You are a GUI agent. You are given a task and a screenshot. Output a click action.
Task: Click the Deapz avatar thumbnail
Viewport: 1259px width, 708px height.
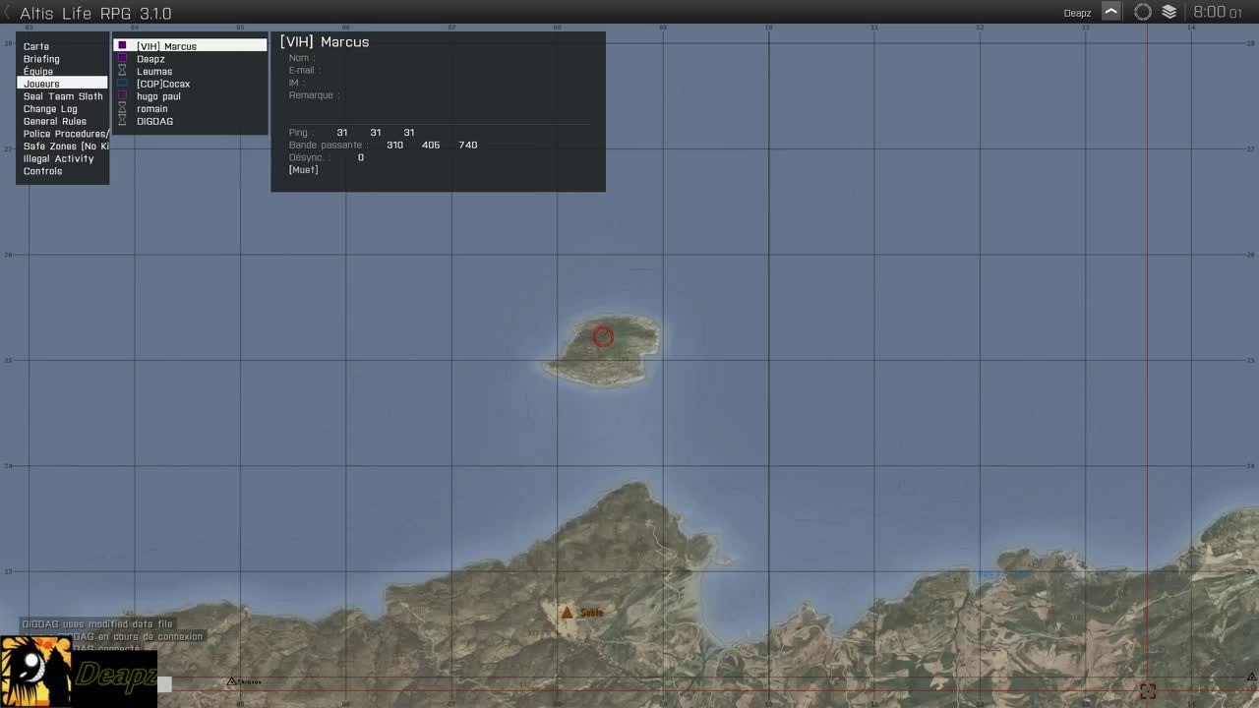pyautogui.click(x=36, y=672)
